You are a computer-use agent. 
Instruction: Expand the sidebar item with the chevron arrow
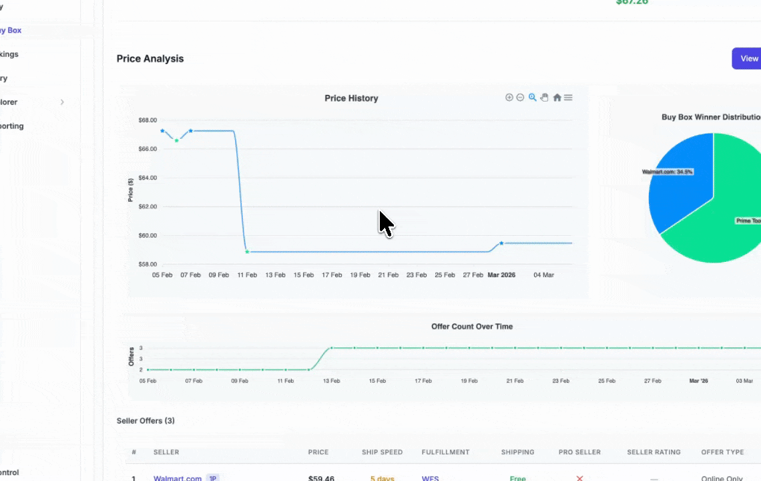[x=62, y=102]
